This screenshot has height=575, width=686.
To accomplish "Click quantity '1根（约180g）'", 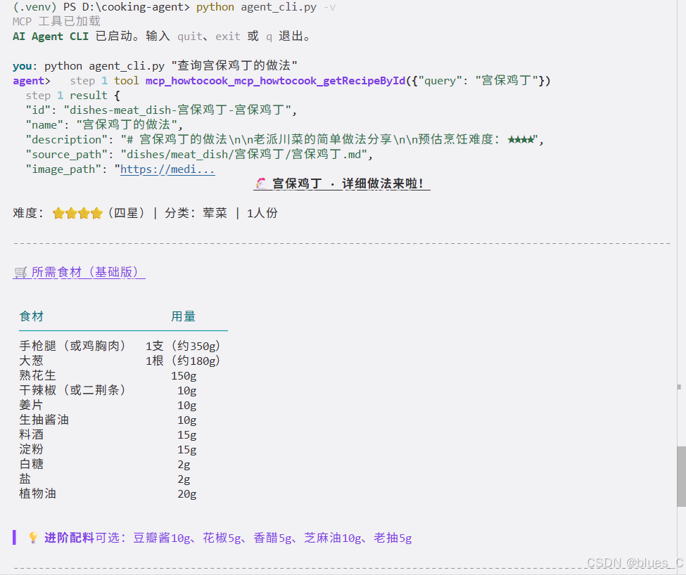I will (x=184, y=361).
